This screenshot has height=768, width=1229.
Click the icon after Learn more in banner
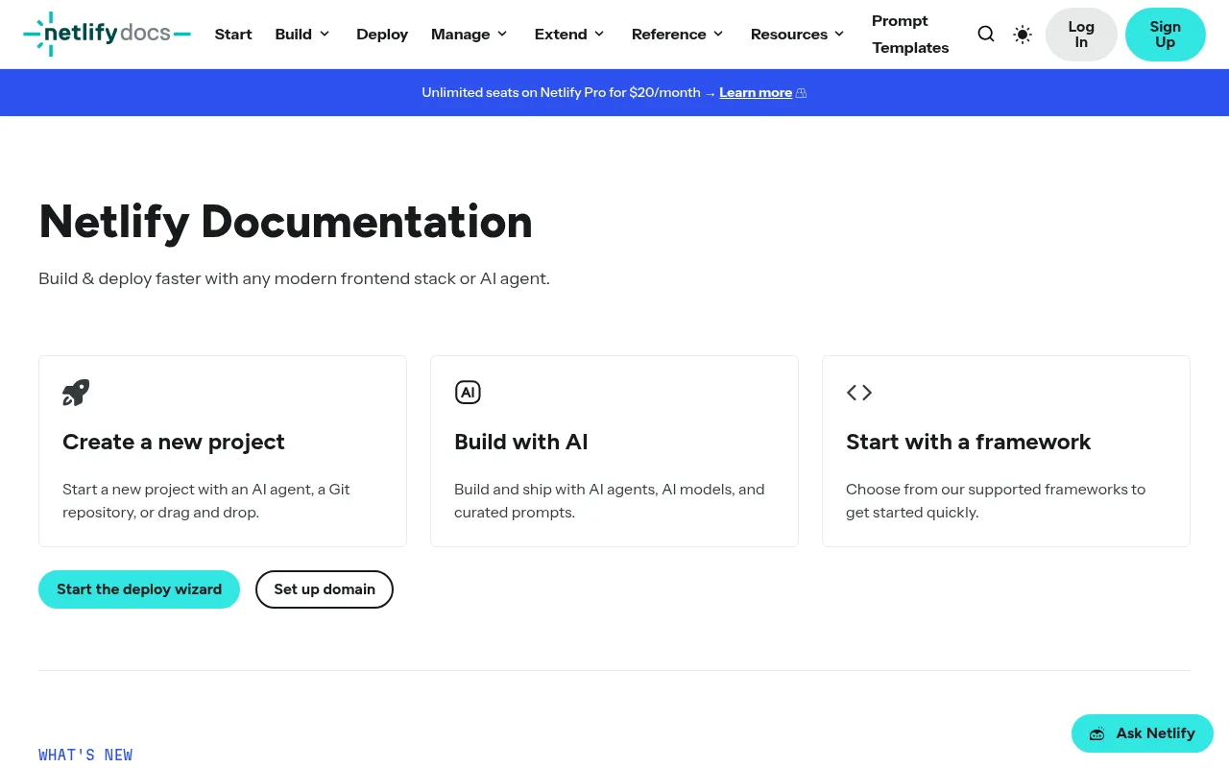(802, 93)
